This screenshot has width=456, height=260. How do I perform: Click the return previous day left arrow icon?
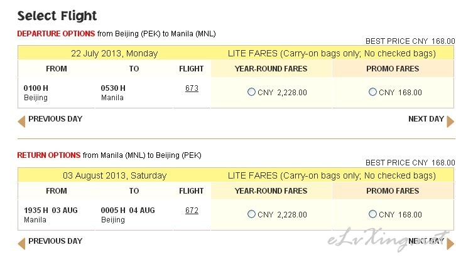[21, 244]
